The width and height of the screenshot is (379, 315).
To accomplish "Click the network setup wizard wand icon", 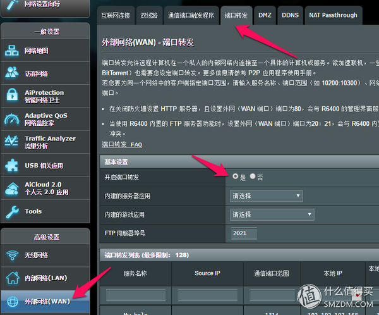I will pos(11,5).
